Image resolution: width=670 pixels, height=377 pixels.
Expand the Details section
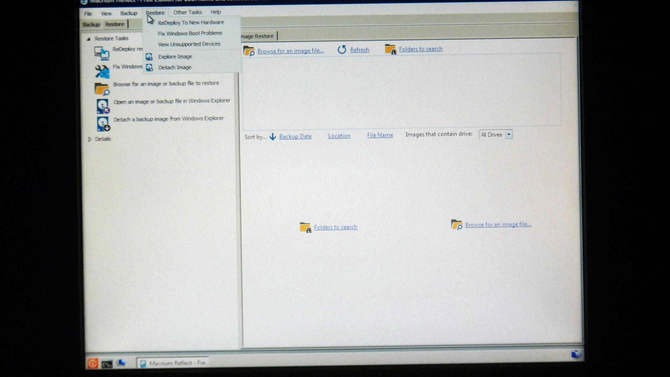[90, 139]
